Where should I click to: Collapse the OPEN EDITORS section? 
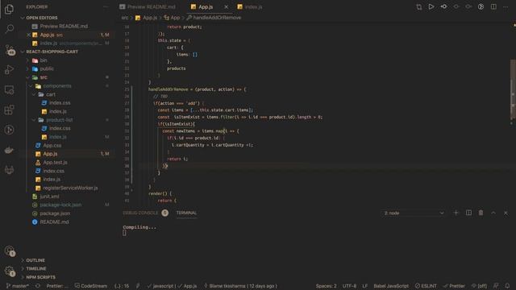(41, 18)
